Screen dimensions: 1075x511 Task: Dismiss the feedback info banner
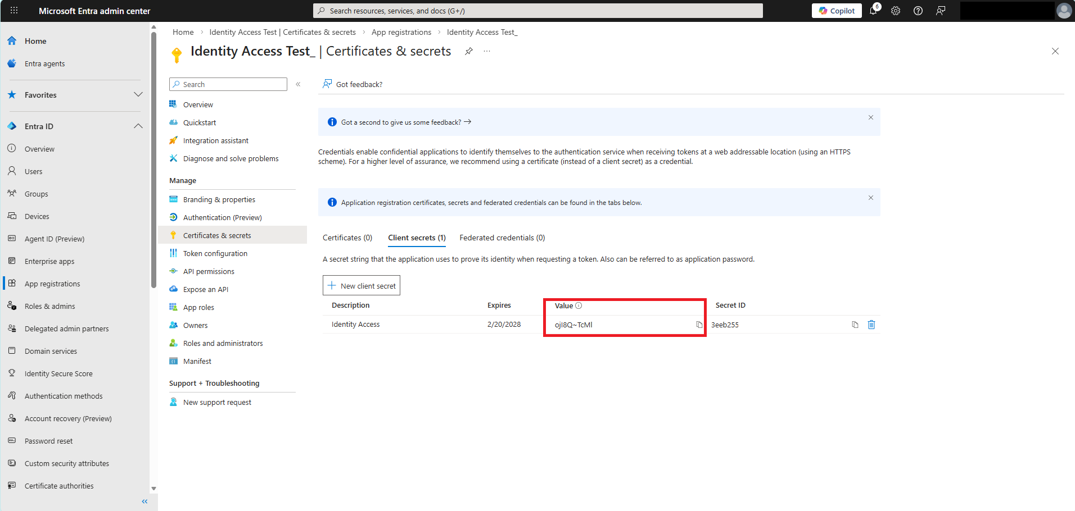(871, 117)
